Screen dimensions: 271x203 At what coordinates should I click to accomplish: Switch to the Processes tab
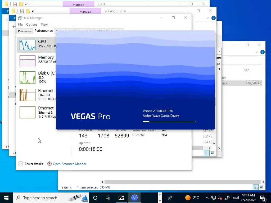tap(25, 31)
